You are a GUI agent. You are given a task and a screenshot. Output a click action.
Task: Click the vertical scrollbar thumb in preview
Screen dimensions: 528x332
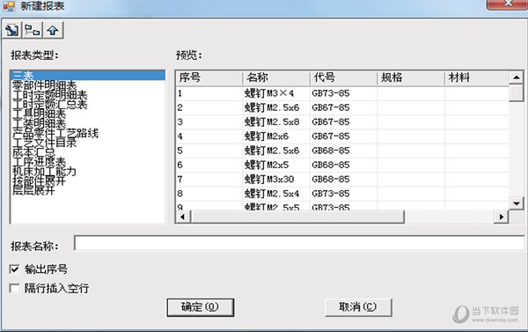[x=517, y=93]
